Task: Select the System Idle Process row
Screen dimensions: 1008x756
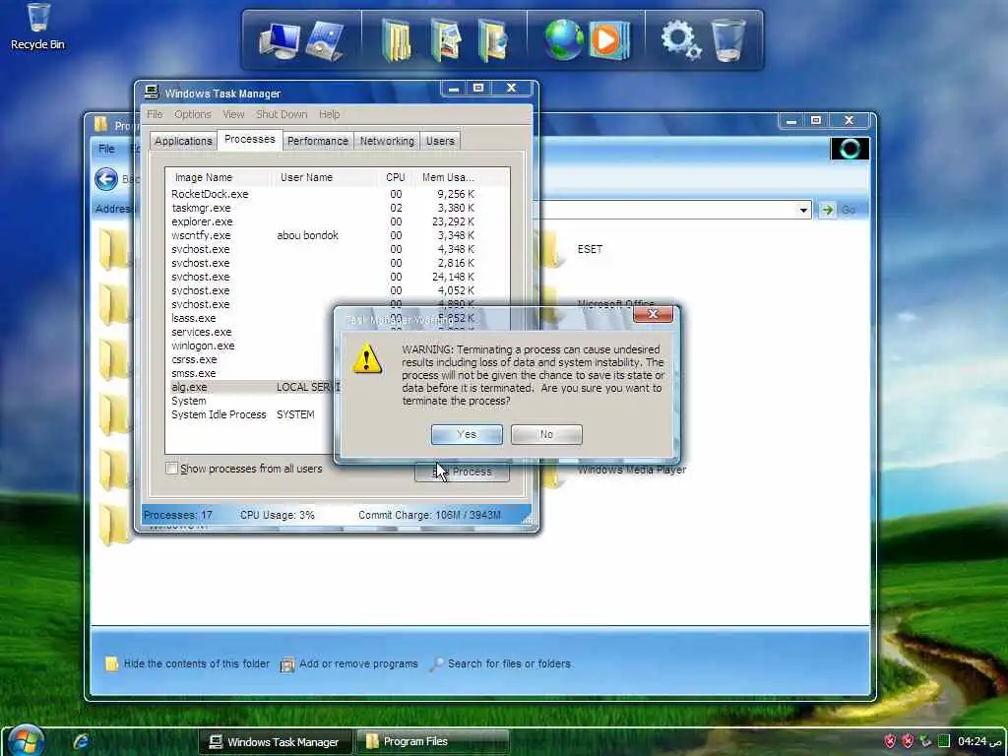Action: 251,414
